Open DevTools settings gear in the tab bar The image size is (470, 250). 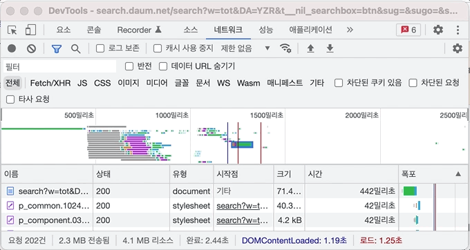tap(438, 30)
